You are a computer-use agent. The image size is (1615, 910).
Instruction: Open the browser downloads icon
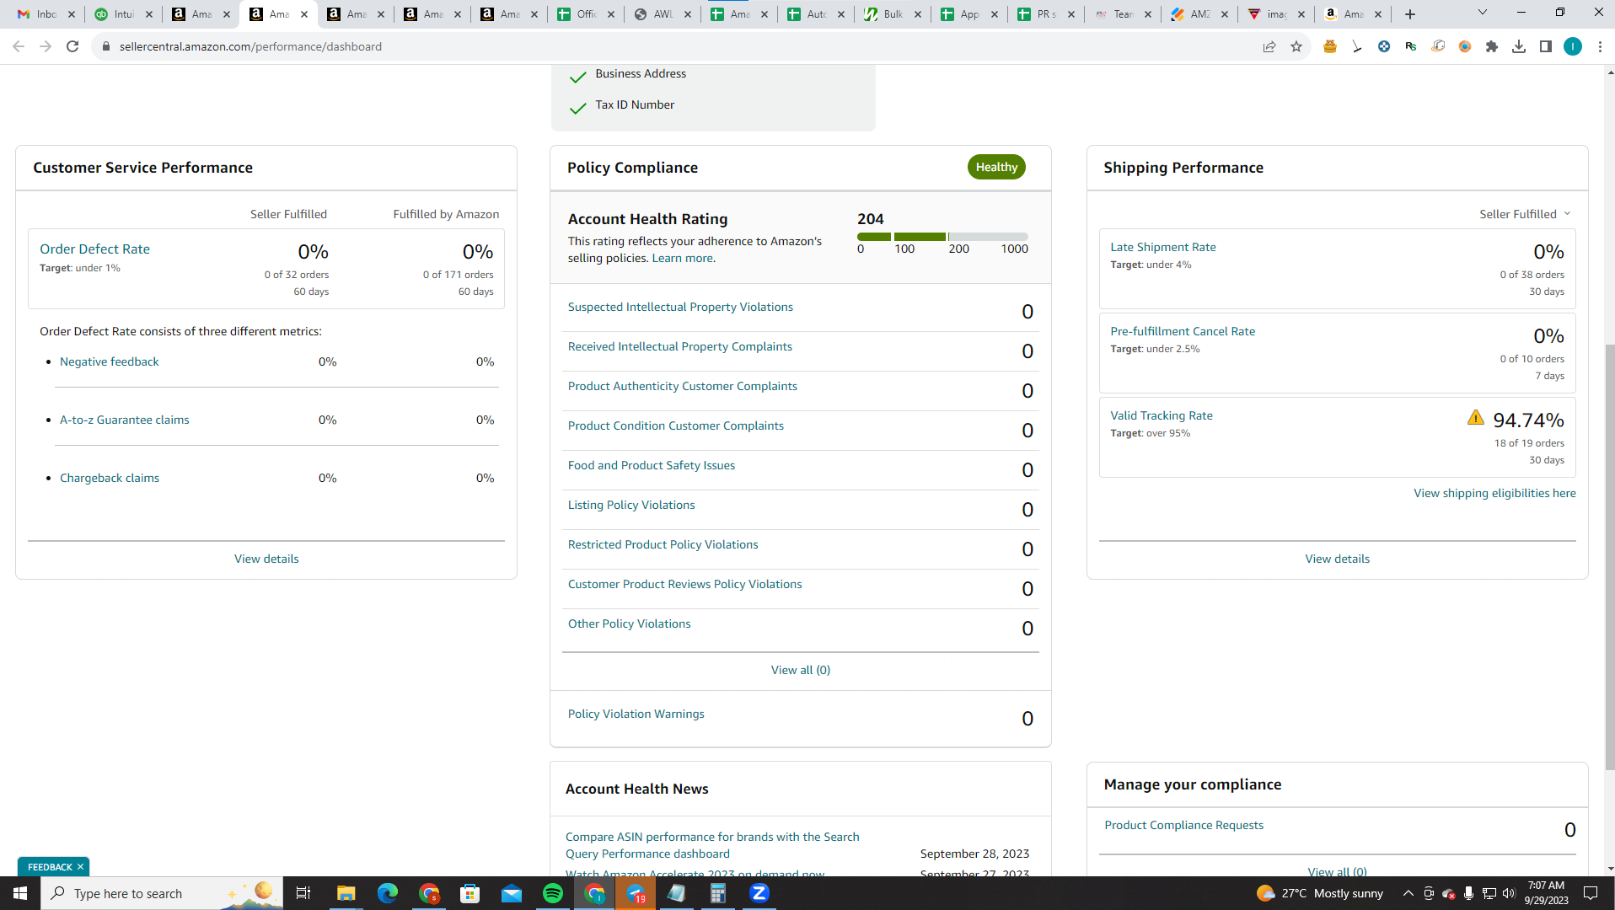pos(1519,46)
